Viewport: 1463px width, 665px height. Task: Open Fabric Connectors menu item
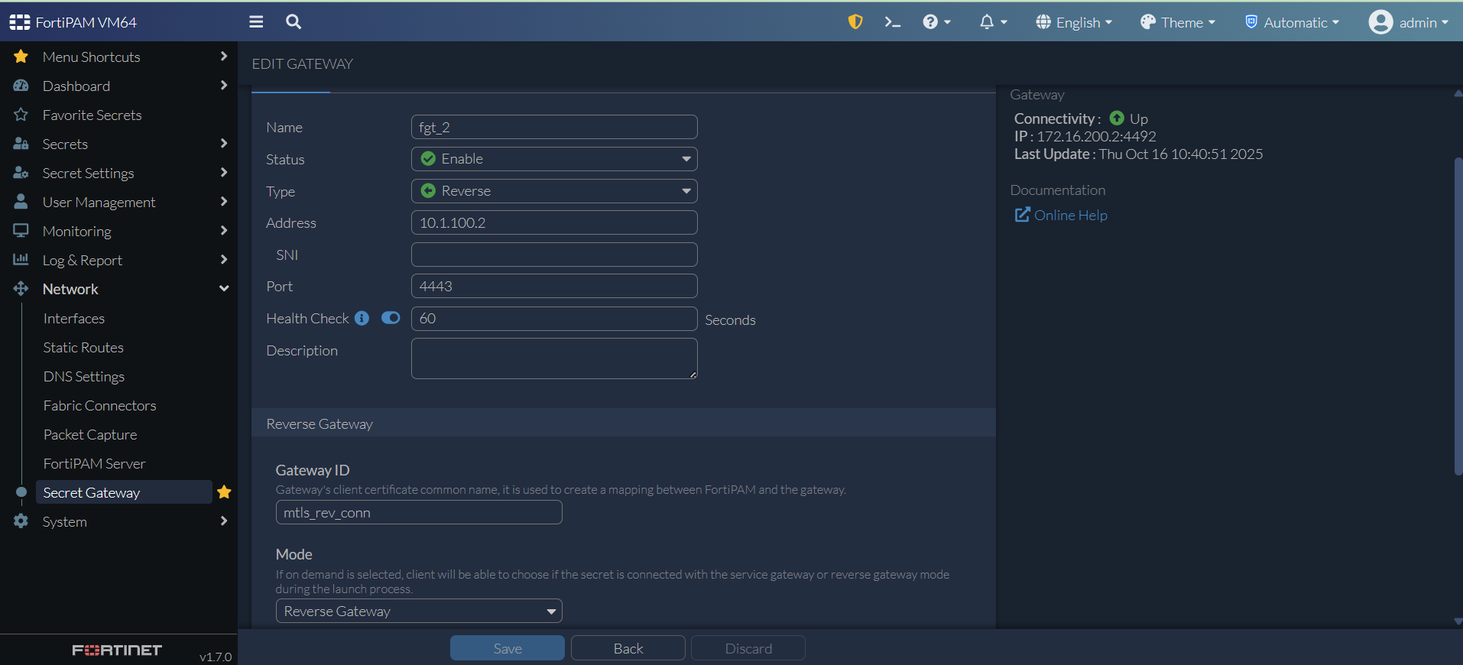pyautogui.click(x=100, y=406)
